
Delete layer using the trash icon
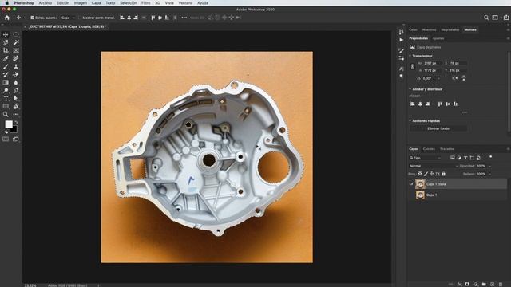[501, 284]
